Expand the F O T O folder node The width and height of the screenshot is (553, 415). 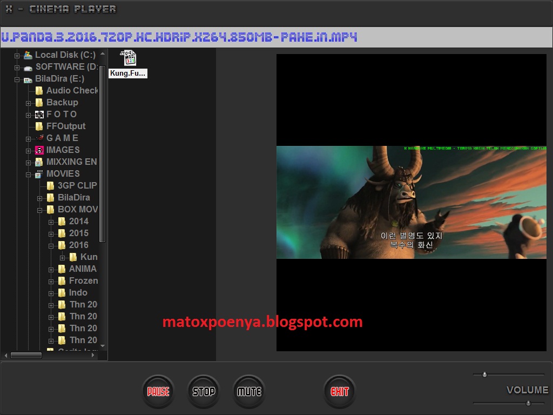[28, 115]
